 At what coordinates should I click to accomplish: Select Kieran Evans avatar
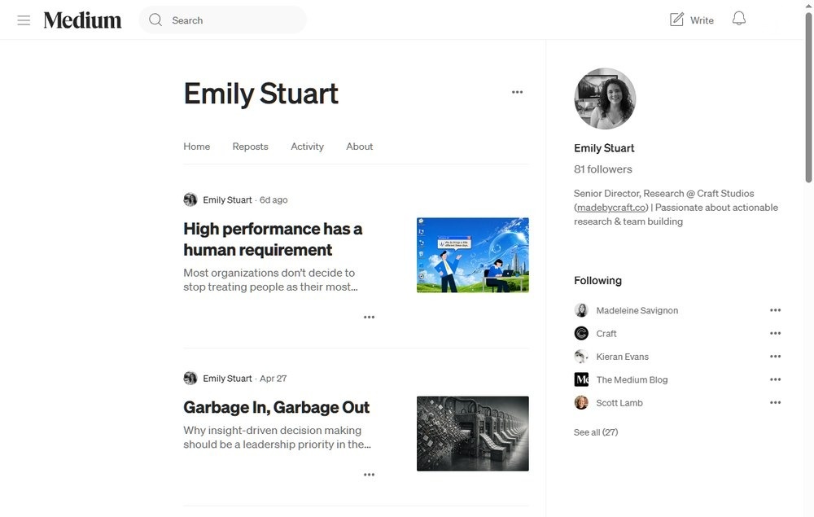tap(581, 357)
